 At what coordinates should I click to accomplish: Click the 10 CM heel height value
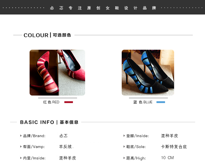click(x=167, y=158)
